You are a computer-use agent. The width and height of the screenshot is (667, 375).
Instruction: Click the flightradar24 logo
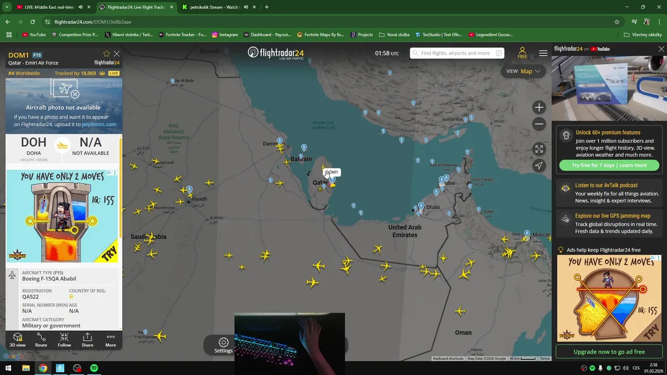pyautogui.click(x=276, y=53)
